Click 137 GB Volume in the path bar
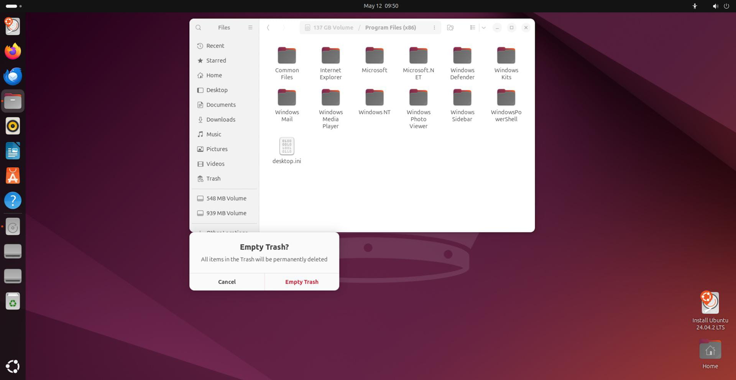736x380 pixels. (329, 28)
